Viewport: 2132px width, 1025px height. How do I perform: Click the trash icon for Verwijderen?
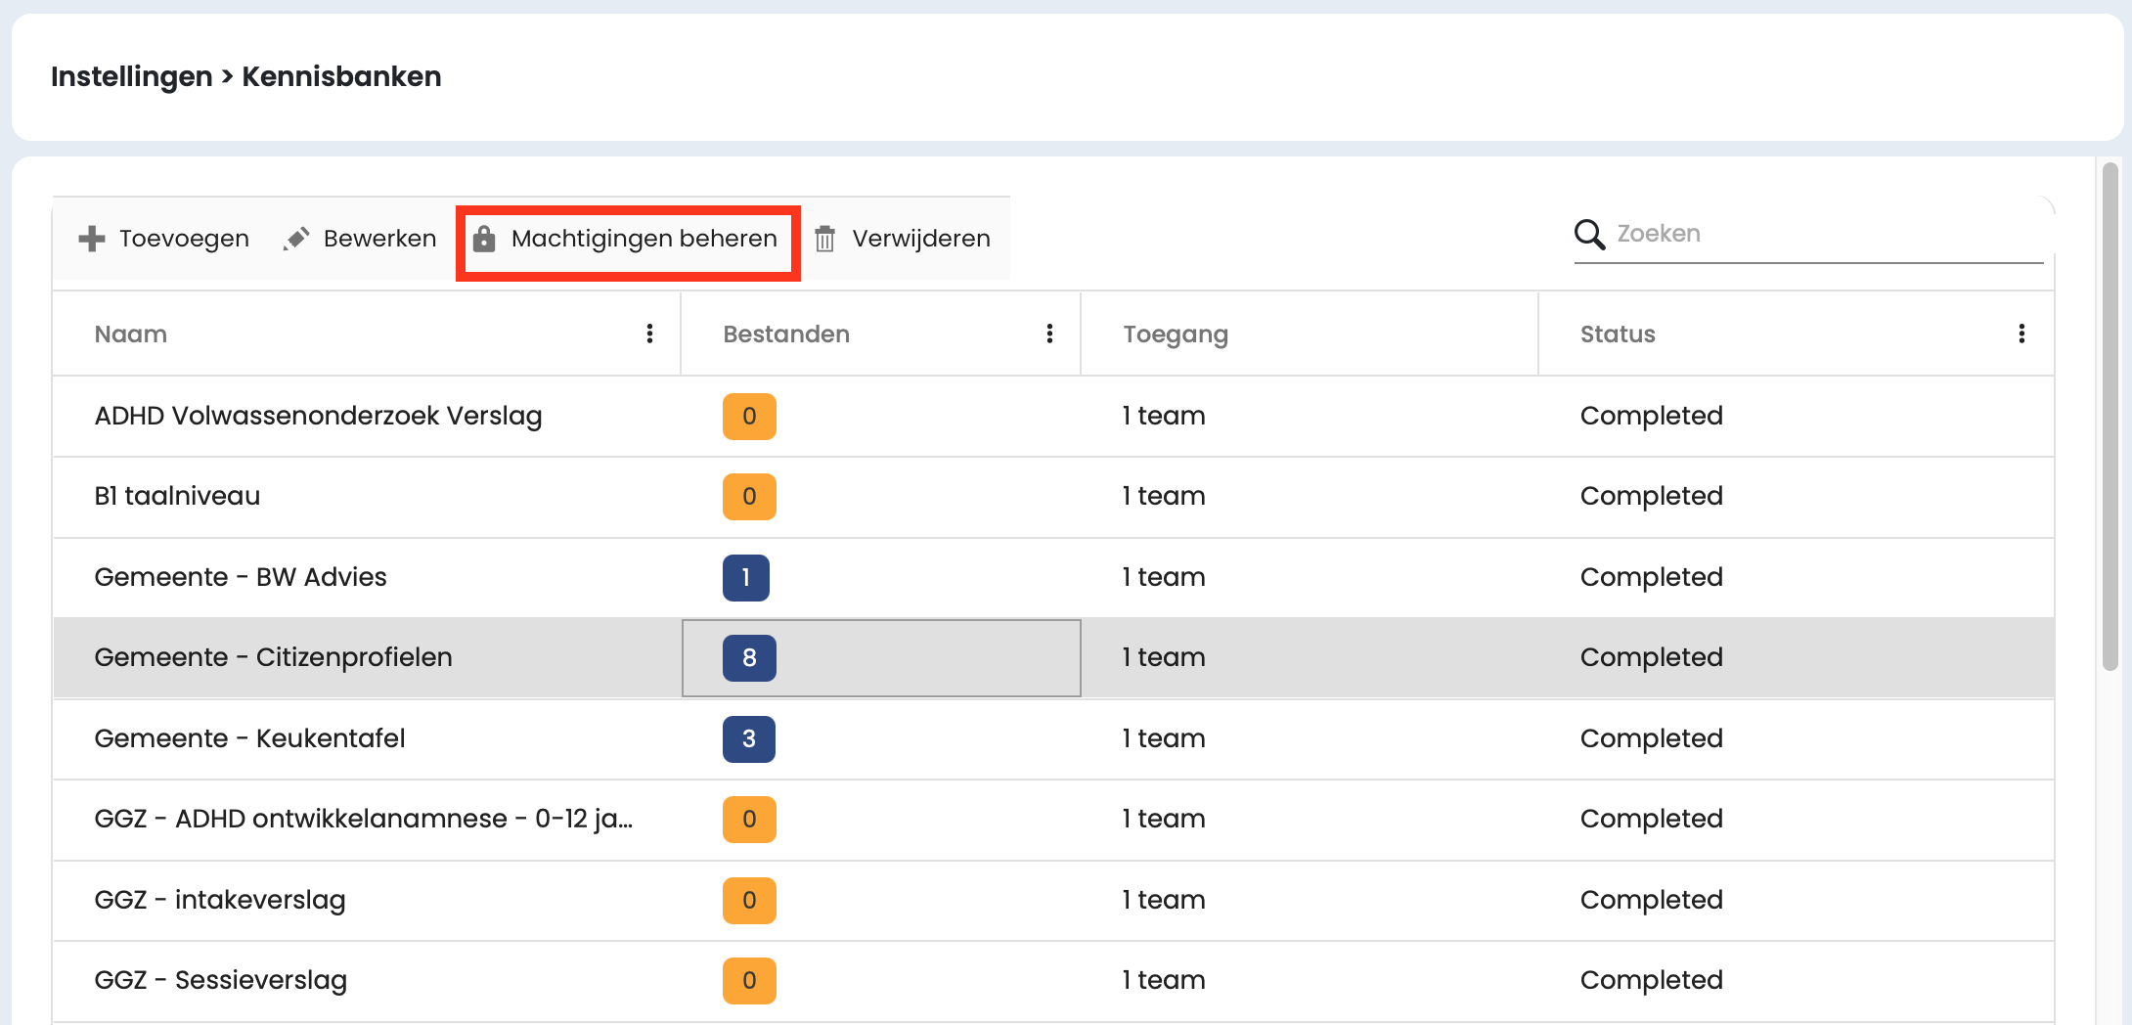(824, 239)
